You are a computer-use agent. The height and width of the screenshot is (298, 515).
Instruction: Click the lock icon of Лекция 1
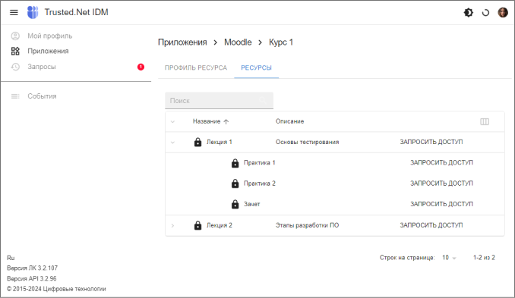point(197,142)
